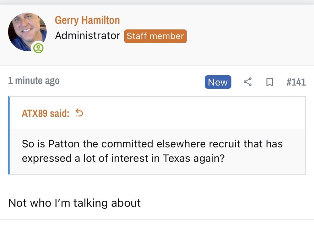Open Gerry Hamilton's profile via username
Screen dimensions: 314x226
[x=87, y=20]
